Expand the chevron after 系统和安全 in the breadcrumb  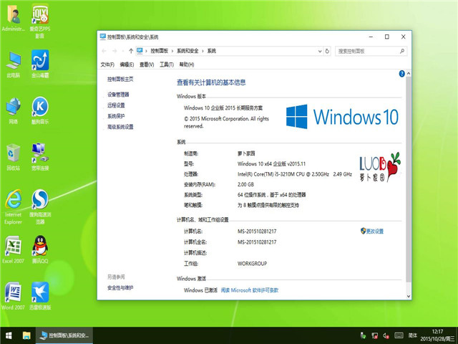[203, 51]
